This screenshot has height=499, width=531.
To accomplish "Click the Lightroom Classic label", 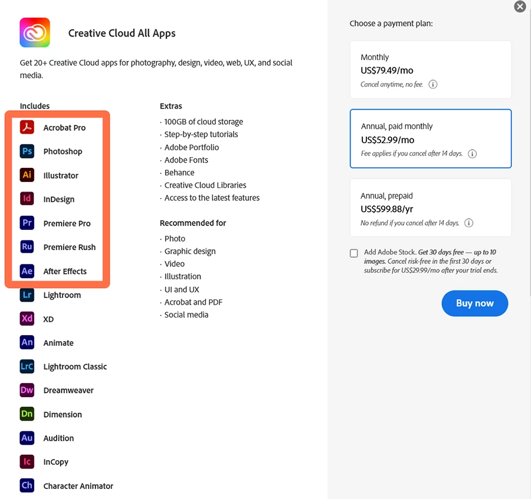I will (x=75, y=367).
